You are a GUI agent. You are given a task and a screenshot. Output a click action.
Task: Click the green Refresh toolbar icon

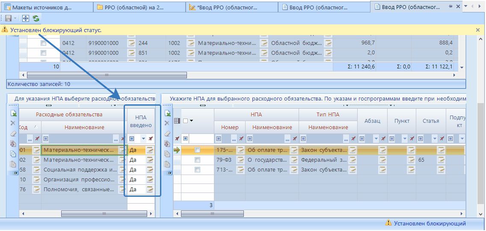click(36, 18)
